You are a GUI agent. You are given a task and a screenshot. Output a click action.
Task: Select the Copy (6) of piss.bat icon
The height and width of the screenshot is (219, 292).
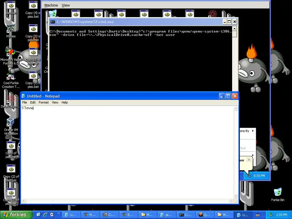(33, 57)
